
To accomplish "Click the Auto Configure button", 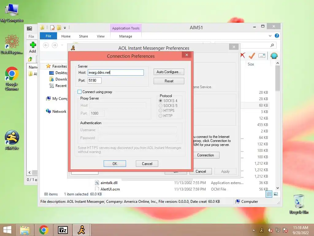I will (x=169, y=72).
